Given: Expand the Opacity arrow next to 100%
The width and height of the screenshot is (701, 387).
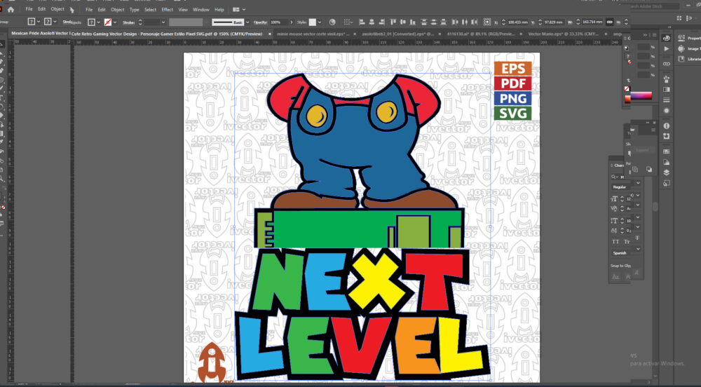Looking at the screenshot, I should pyautogui.click(x=292, y=22).
